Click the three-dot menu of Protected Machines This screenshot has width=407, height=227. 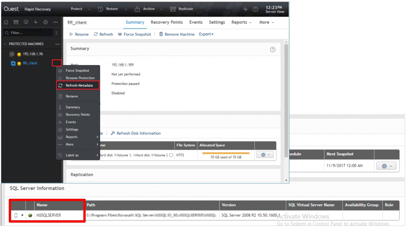57,44
